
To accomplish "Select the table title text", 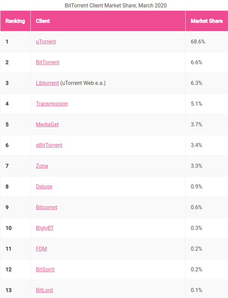I will tap(116, 5).
